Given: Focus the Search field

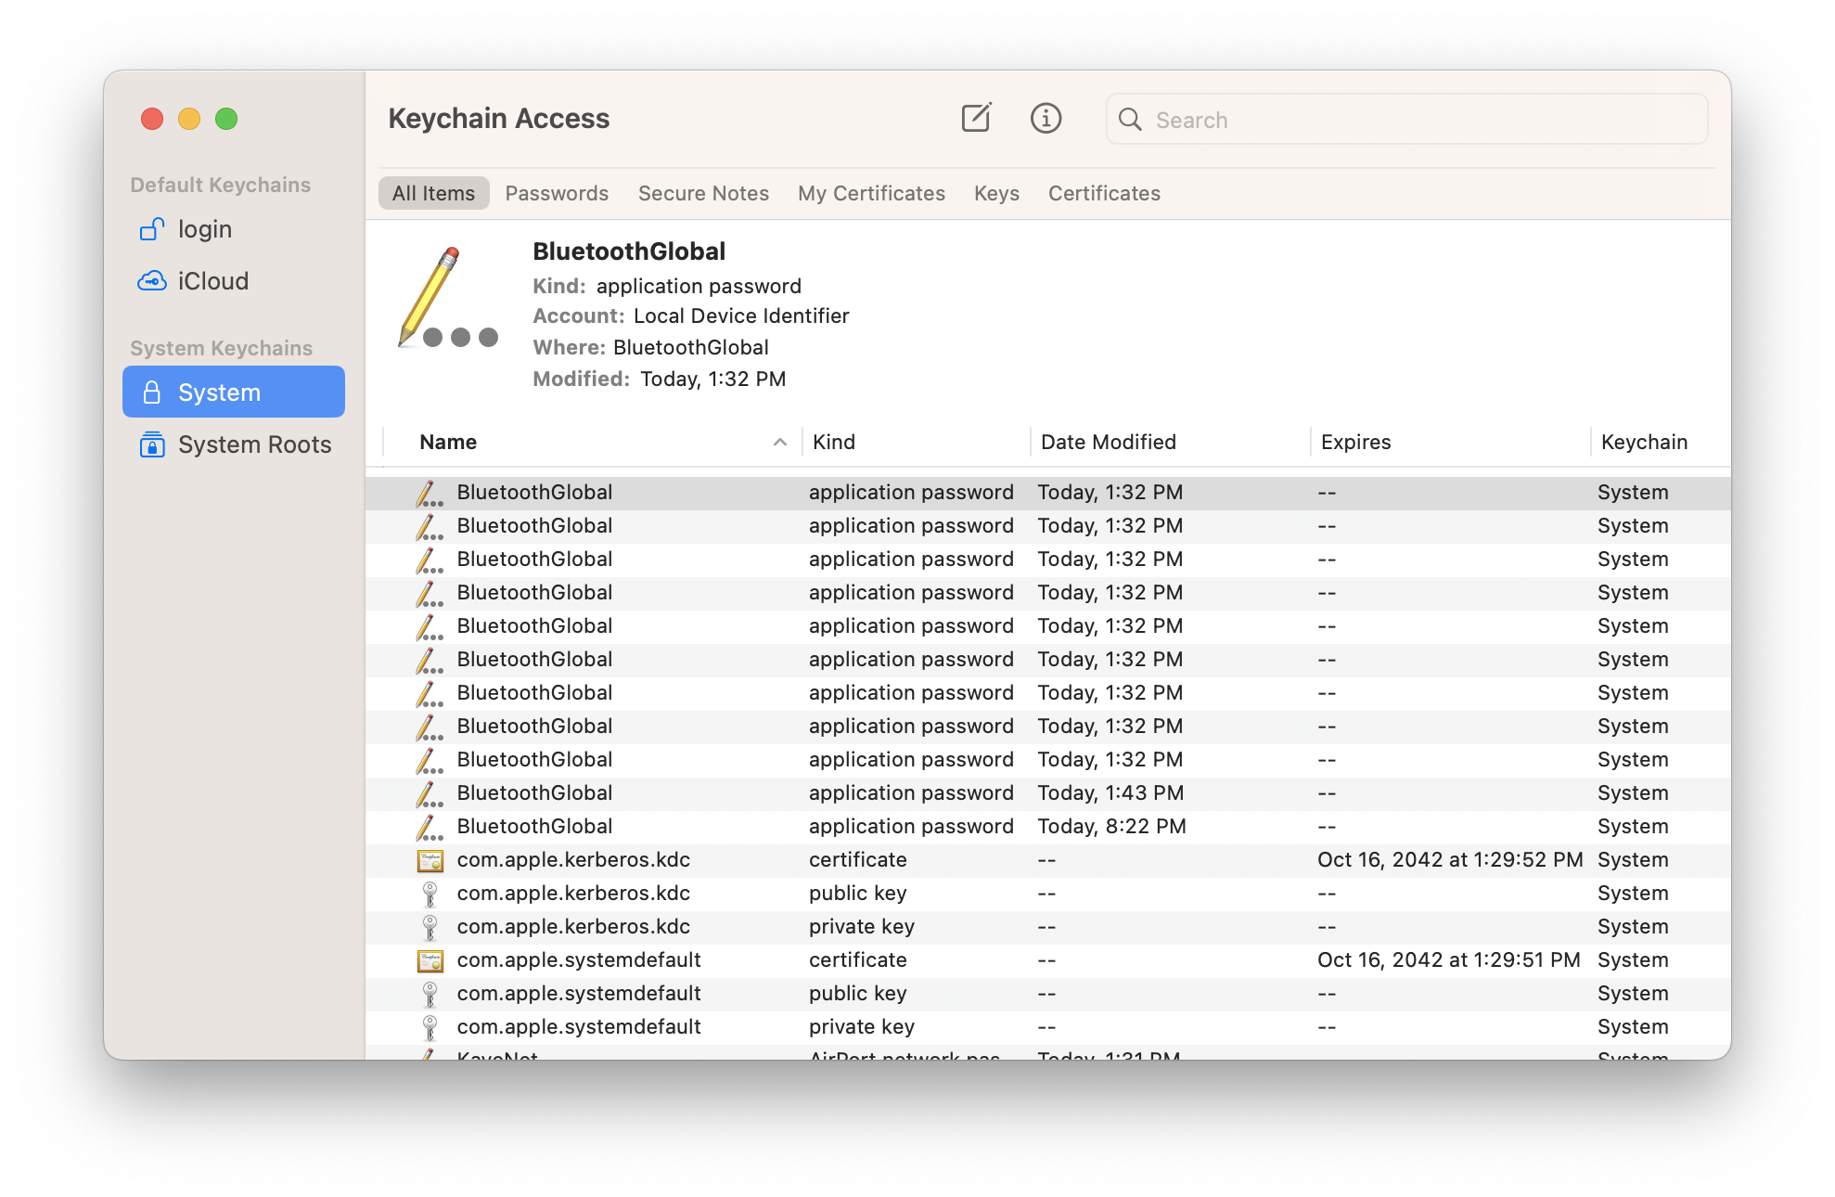Looking at the screenshot, I should pyautogui.click(x=1406, y=119).
